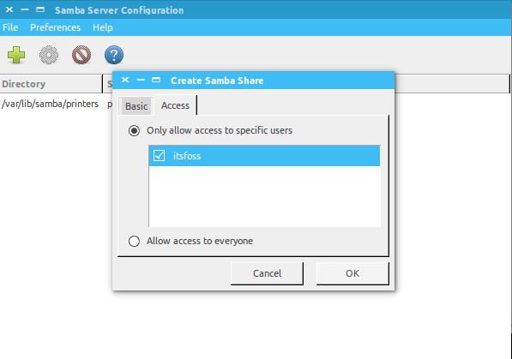This screenshot has width=512, height=359.
Task: Click the itsfoss user name row
Action: click(x=264, y=156)
